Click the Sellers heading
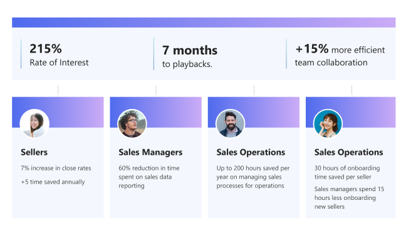This screenshot has width=406, height=235. (x=34, y=152)
